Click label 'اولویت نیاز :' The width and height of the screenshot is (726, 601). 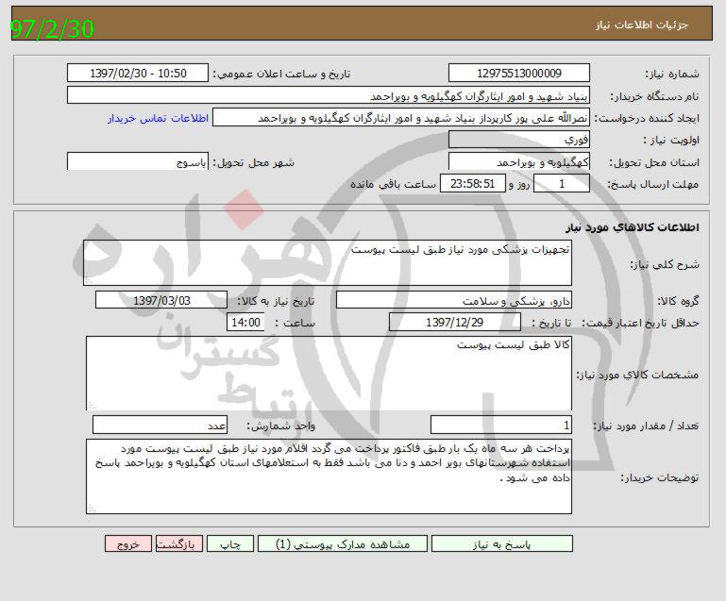point(671,141)
